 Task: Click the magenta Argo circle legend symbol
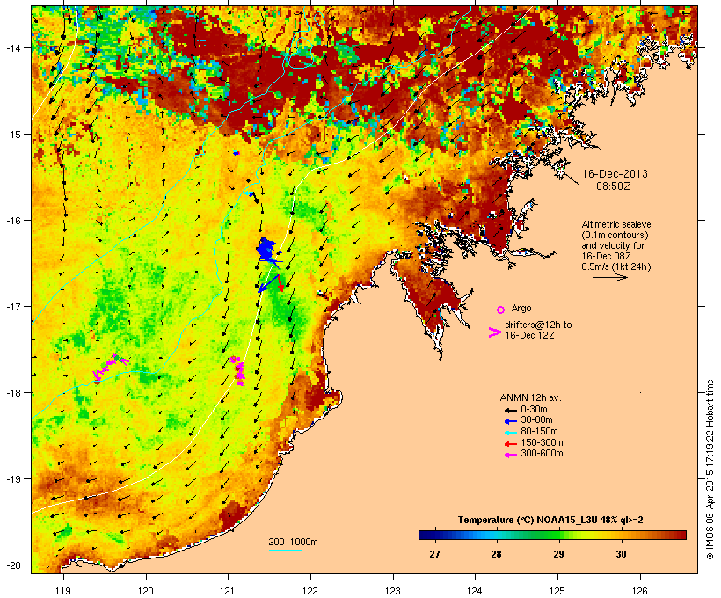point(501,310)
